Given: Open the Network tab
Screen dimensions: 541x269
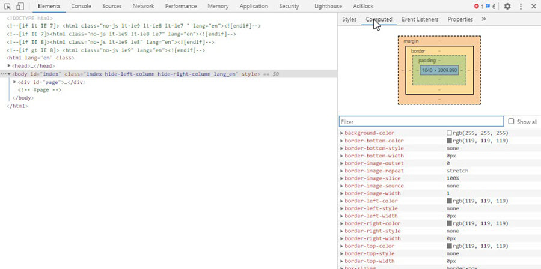Looking at the screenshot, I should [144, 6].
